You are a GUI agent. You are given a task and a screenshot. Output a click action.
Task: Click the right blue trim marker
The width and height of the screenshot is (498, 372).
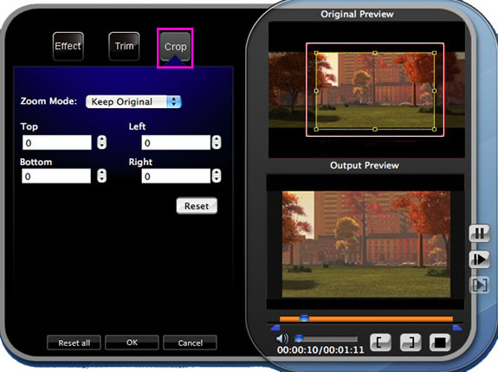[457, 328]
